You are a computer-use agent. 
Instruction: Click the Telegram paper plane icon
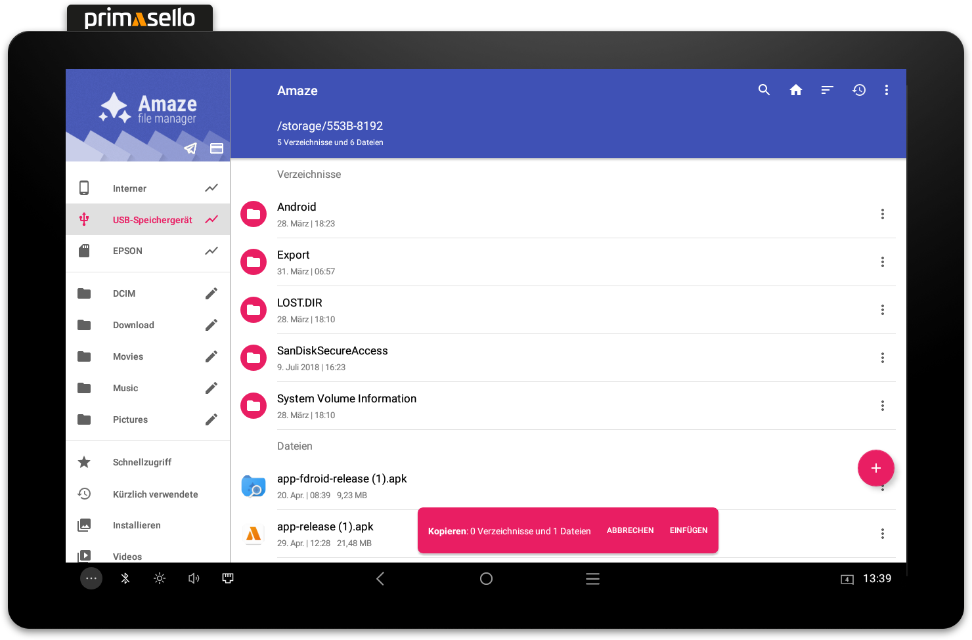(190, 148)
